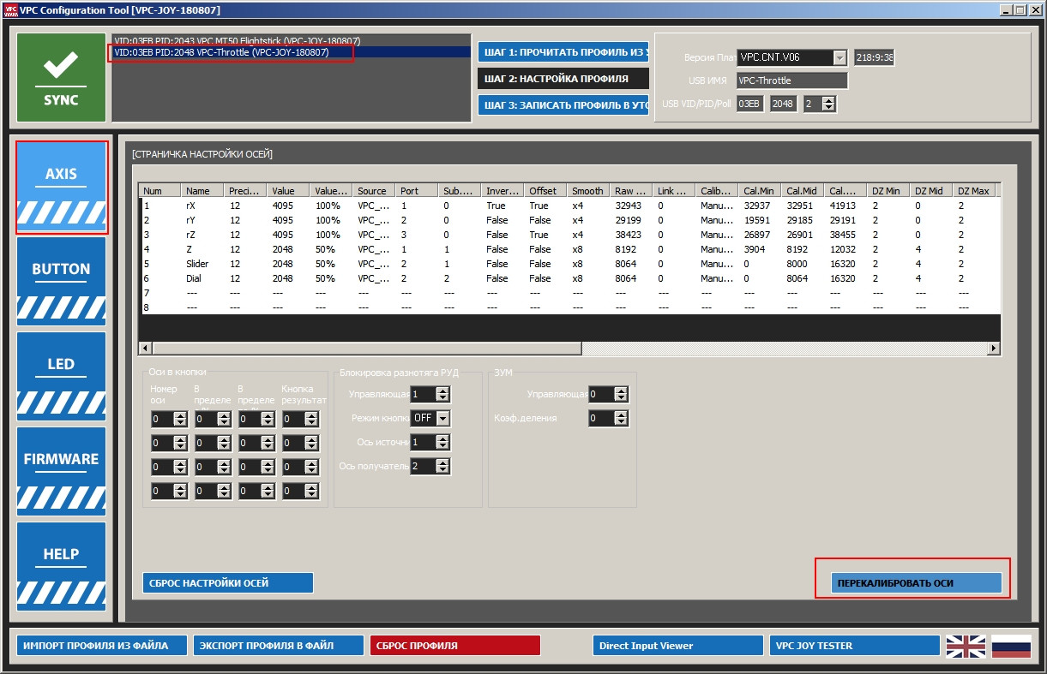
Task: Click the red СБРОС ПРОФИЛЯ button
Action: click(x=454, y=646)
